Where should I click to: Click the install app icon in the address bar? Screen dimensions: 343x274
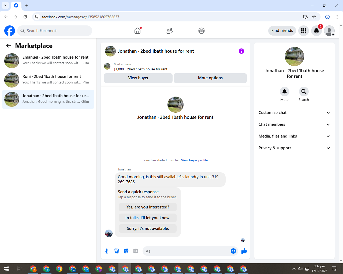305,17
